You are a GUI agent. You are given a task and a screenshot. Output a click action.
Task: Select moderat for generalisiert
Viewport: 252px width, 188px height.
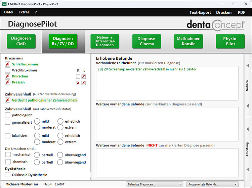37,127
